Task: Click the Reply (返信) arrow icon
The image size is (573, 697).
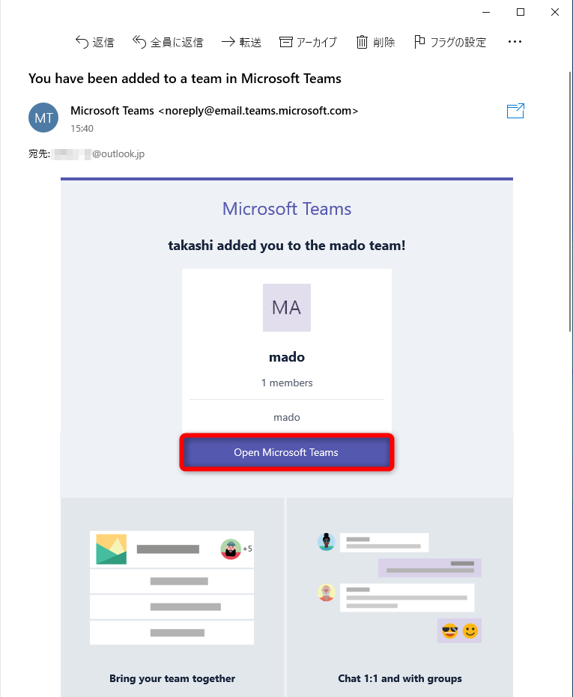Action: click(82, 42)
